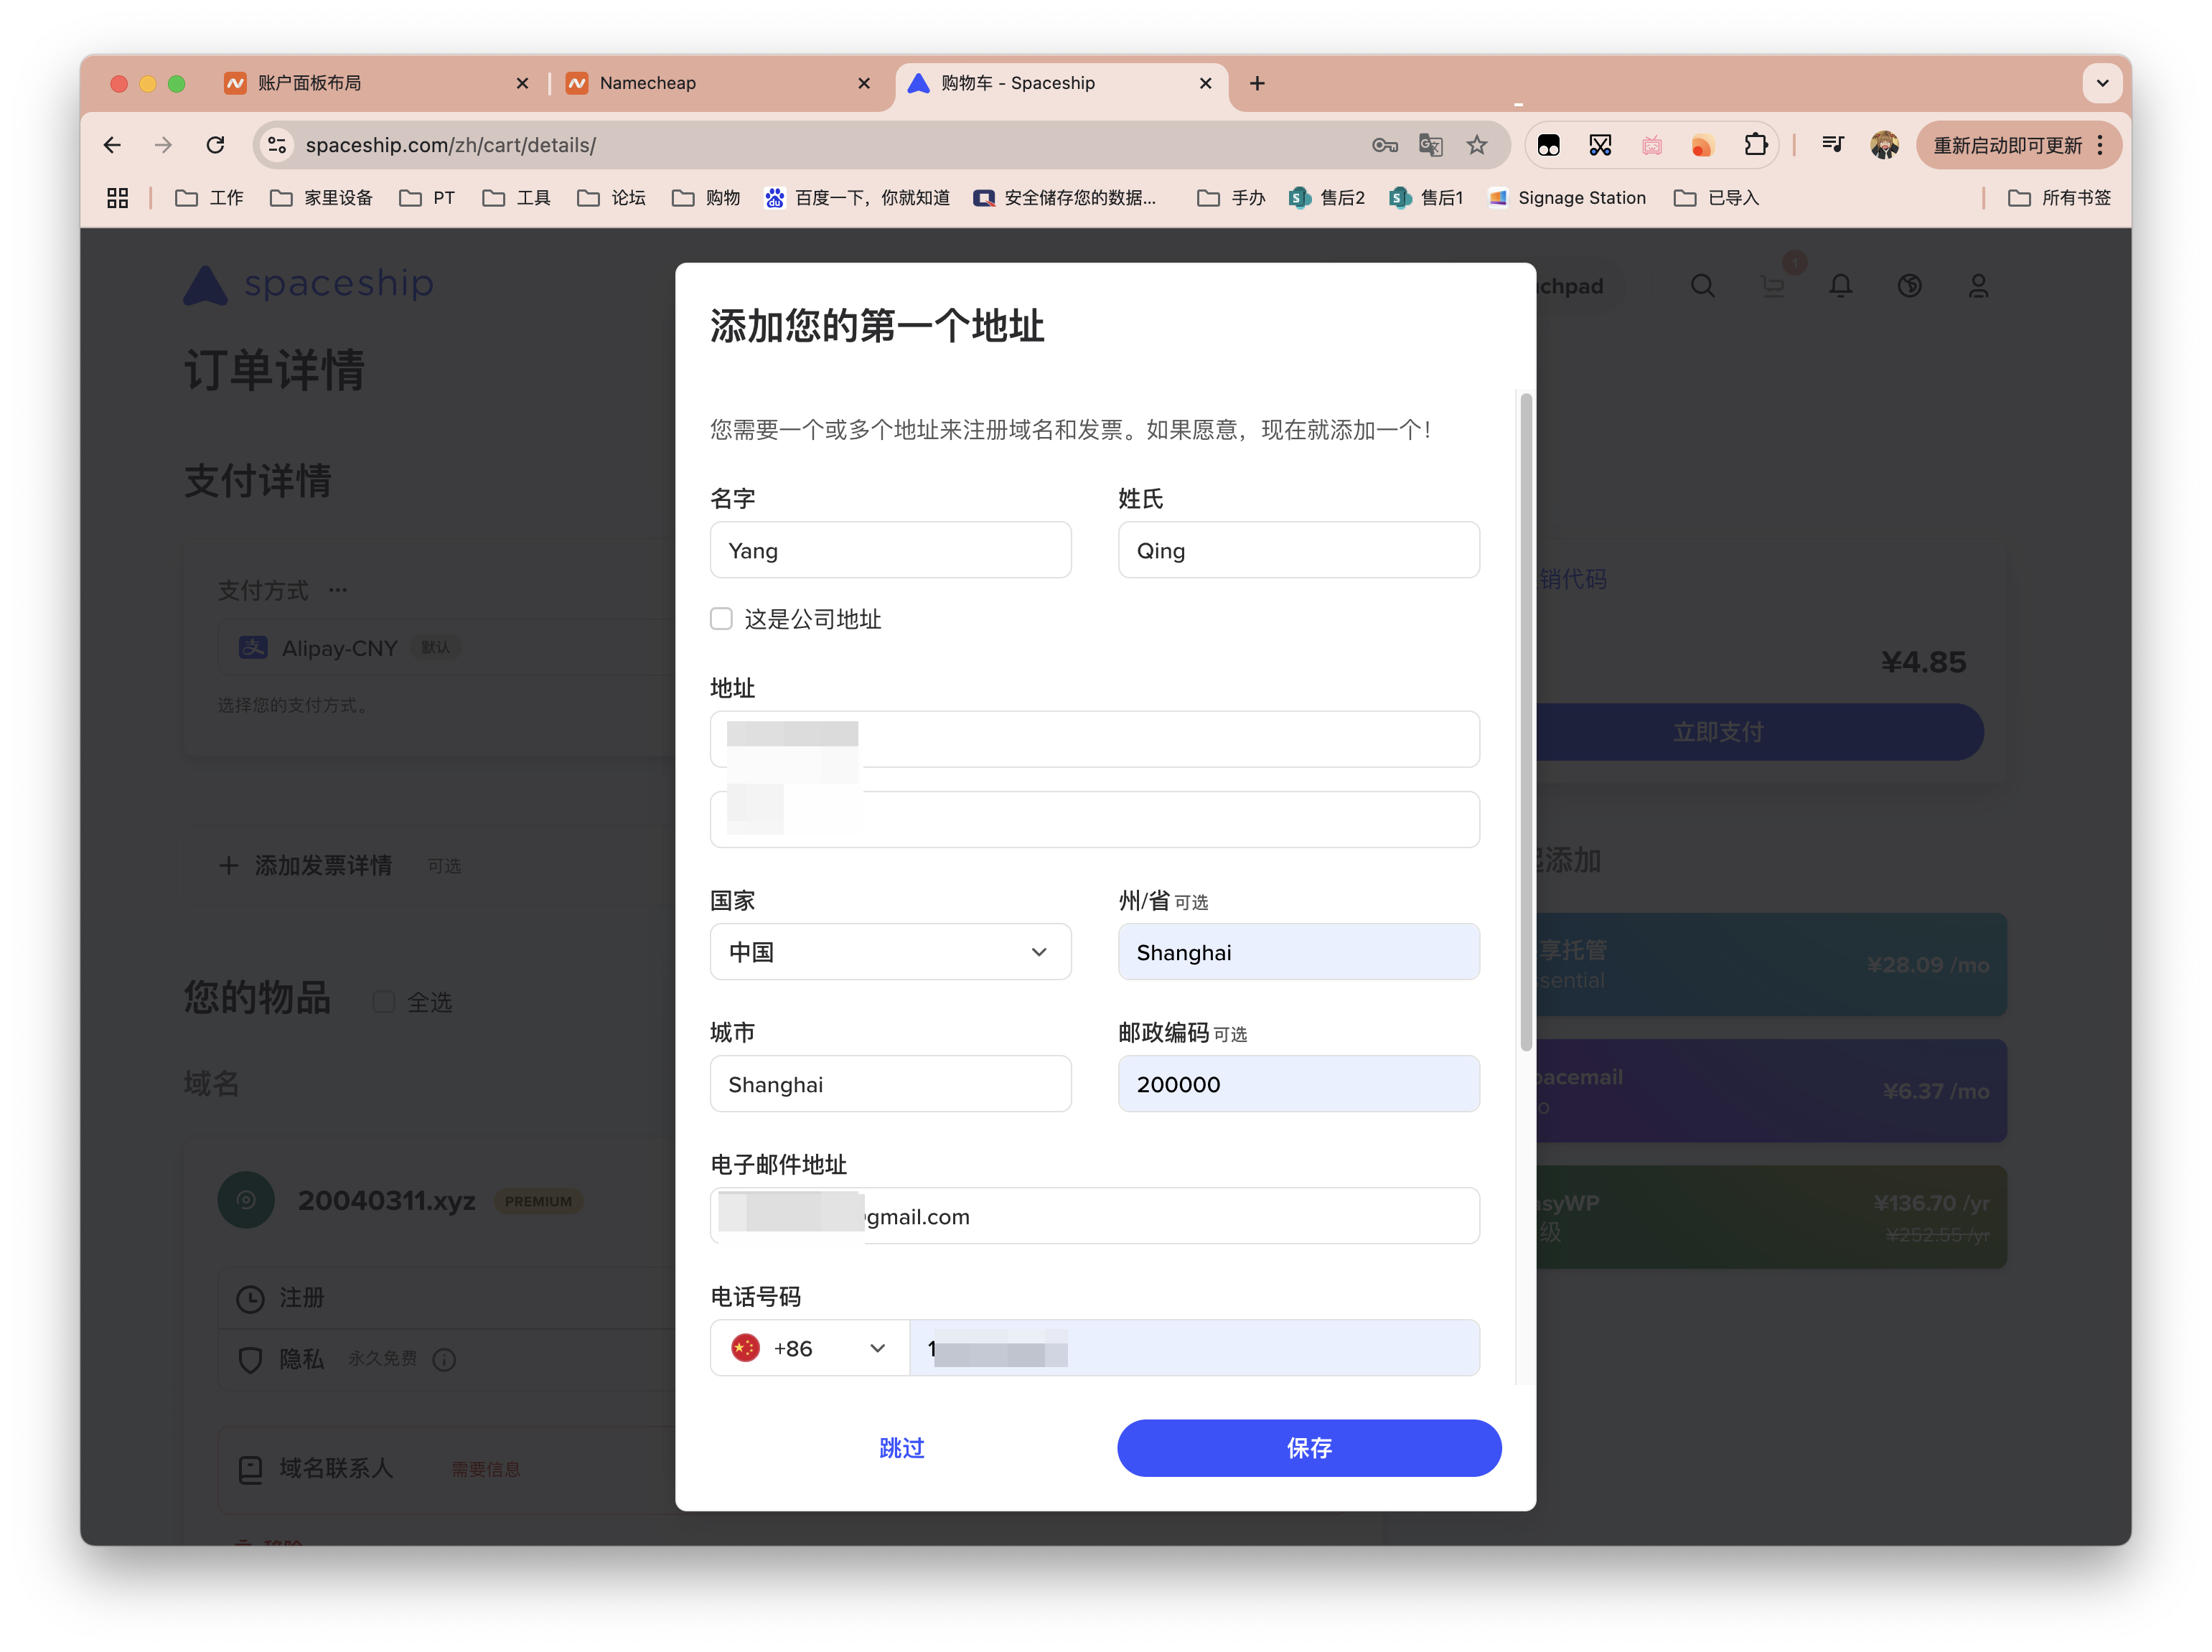Open the 购物 bookmarks folder
Image resolution: width=2212 pixels, height=1652 pixels.
(706, 198)
